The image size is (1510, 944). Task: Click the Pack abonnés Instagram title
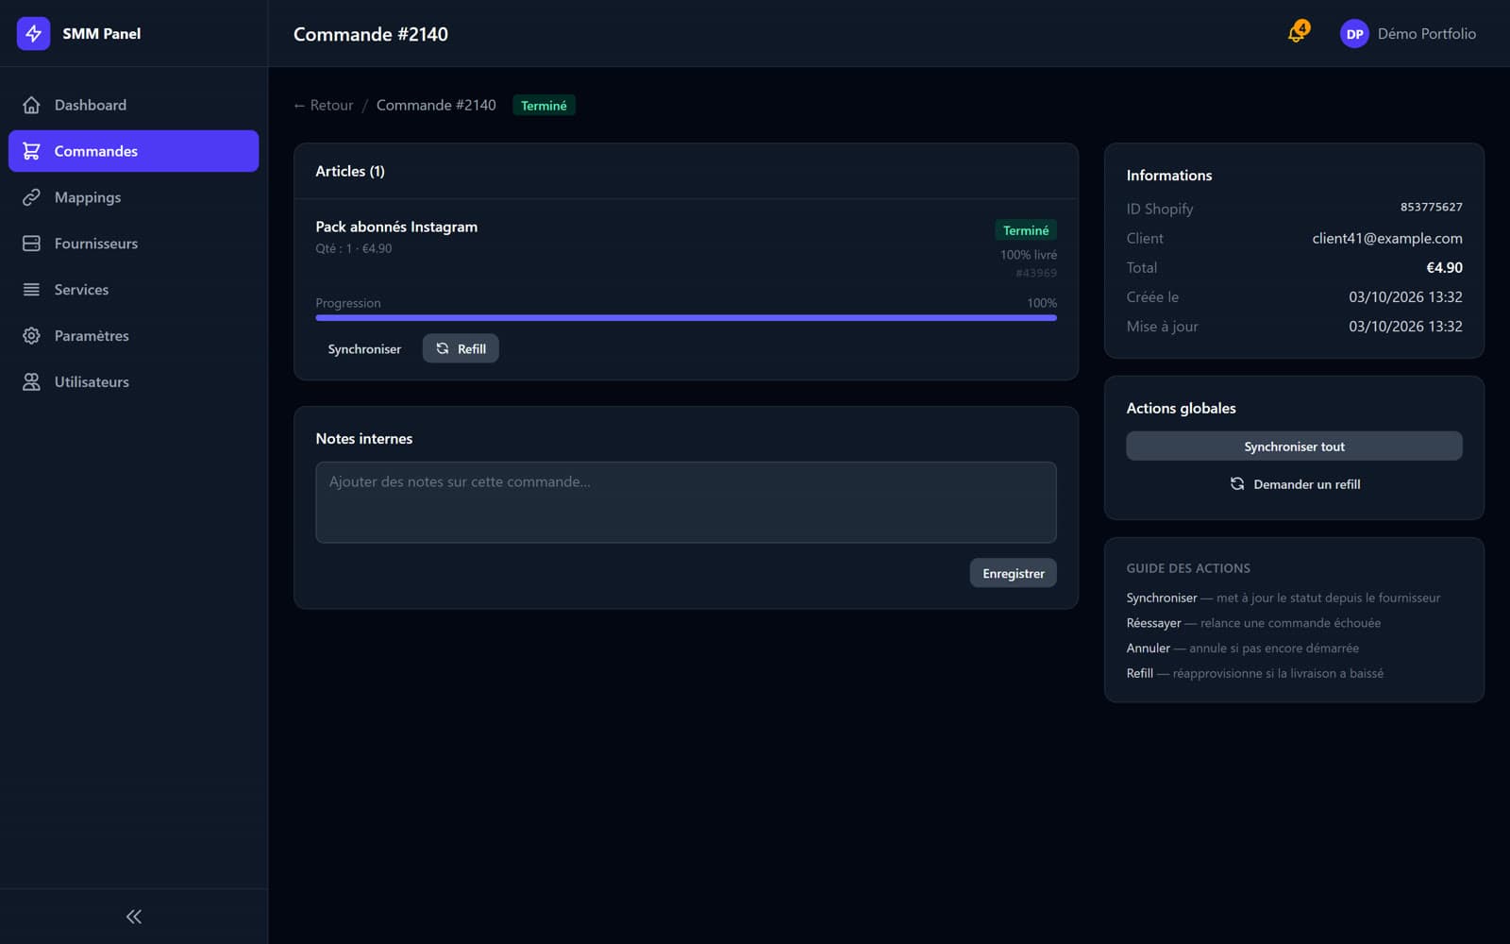click(396, 227)
